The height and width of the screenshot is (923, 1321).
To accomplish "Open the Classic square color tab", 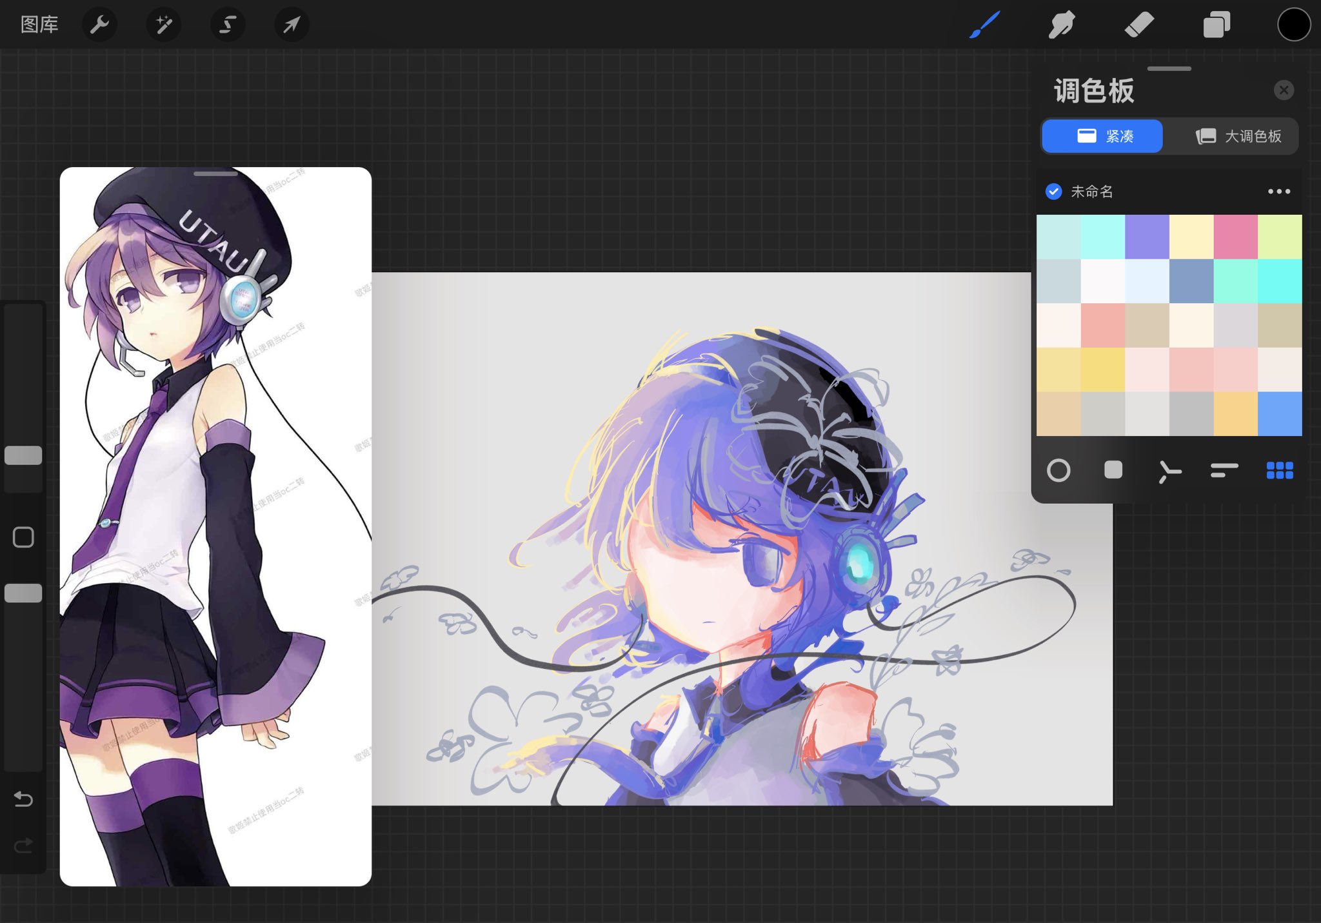I will (x=1113, y=470).
